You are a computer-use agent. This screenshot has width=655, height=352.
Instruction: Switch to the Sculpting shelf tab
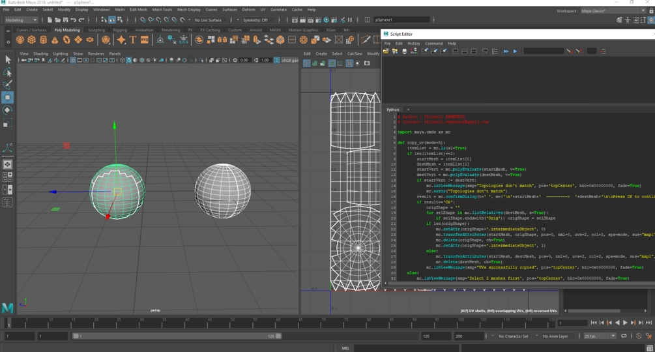coord(96,30)
